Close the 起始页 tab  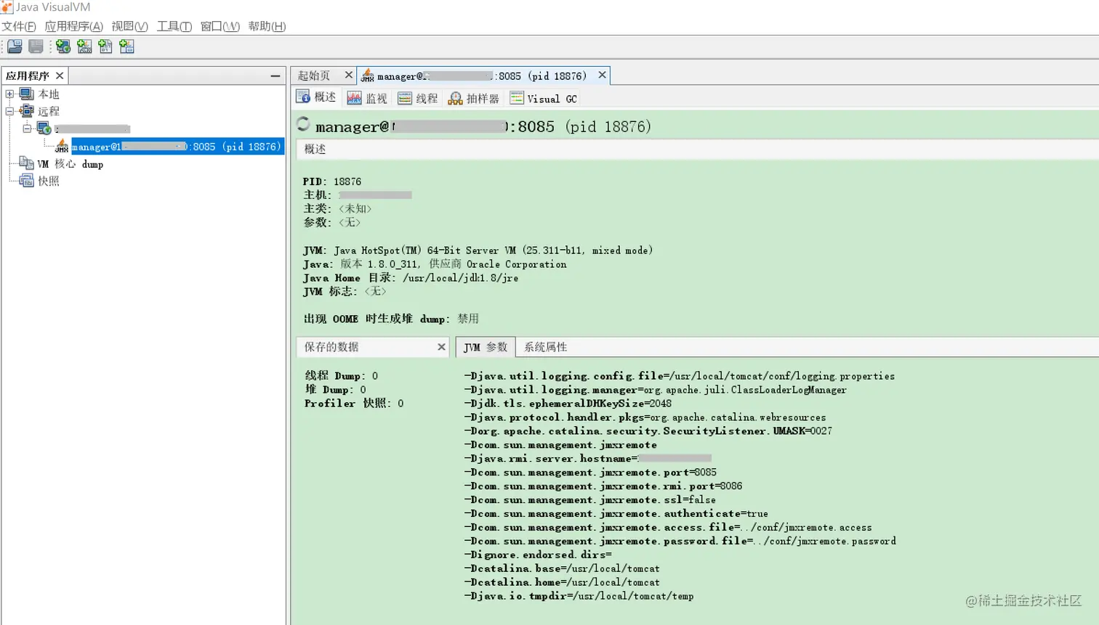(348, 75)
